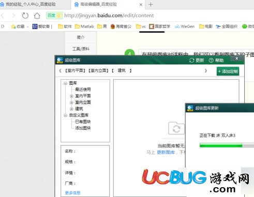Click the 超级图库更新 dialog logo icon

190,108
